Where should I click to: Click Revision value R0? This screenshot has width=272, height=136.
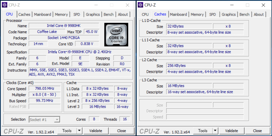pyautogui.click(x=122, y=64)
